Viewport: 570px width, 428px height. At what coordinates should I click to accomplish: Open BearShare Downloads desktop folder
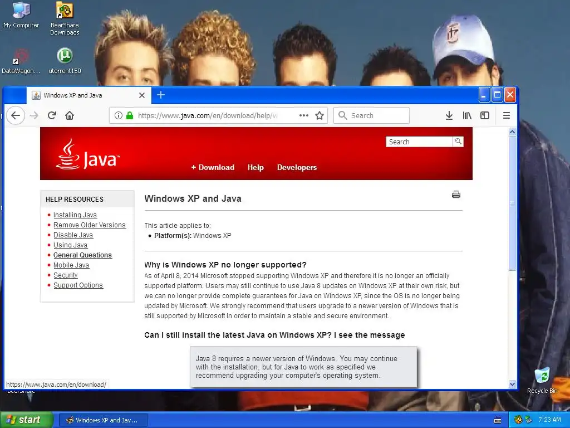click(65, 18)
